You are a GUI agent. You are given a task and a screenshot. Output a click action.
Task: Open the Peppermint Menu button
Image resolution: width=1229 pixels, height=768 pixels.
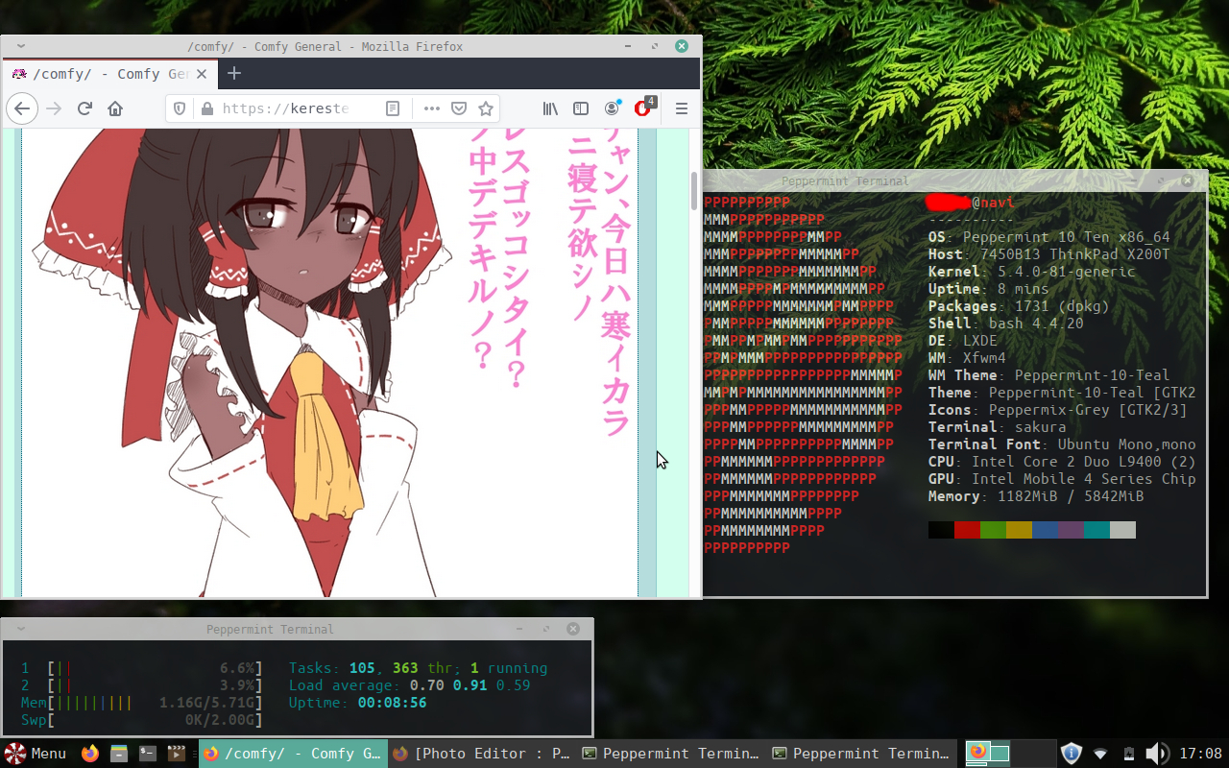pos(36,754)
